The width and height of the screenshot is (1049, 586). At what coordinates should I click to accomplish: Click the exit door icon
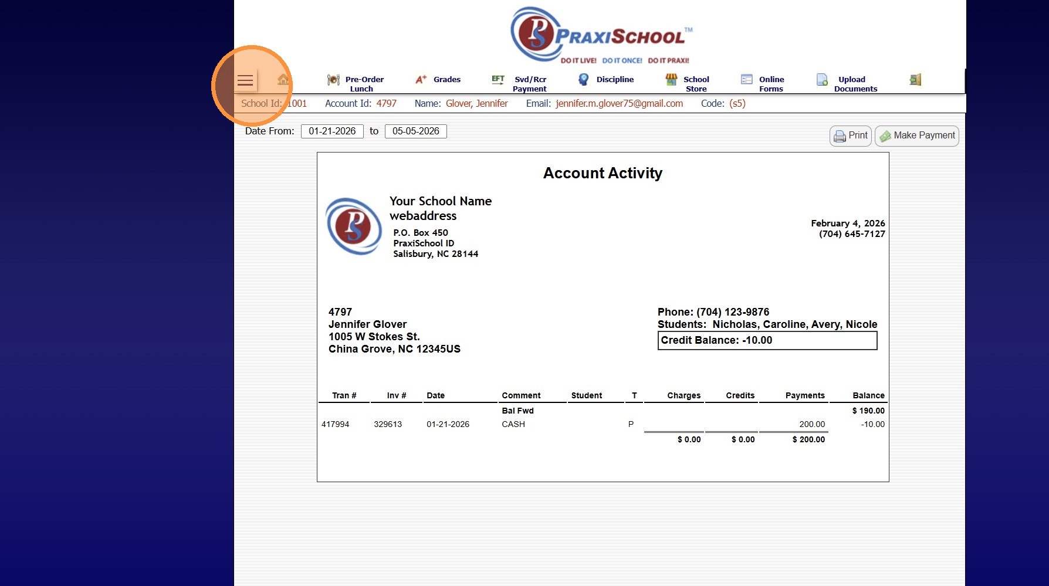[x=915, y=79]
